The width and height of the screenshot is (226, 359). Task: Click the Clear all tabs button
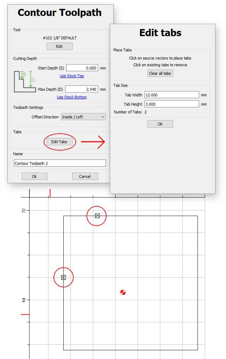[x=160, y=73]
